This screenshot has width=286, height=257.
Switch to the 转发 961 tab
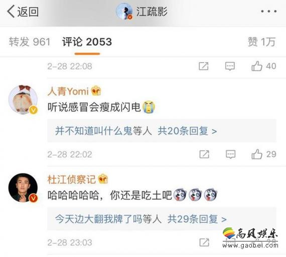tap(30, 42)
